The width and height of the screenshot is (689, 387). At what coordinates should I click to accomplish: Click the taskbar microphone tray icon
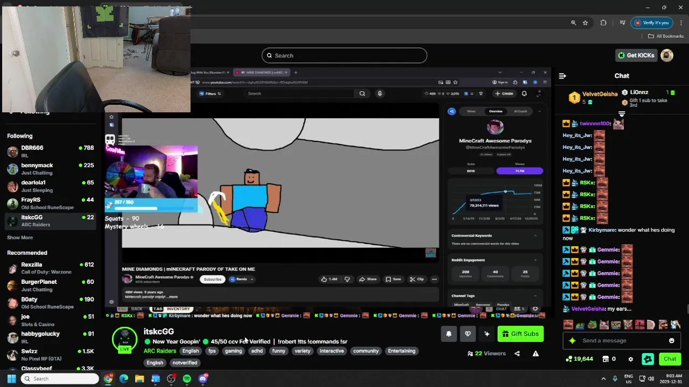(x=615, y=379)
